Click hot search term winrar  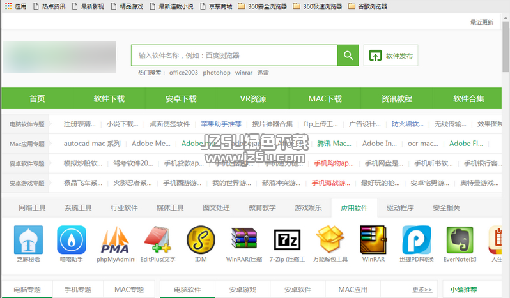tap(243, 72)
